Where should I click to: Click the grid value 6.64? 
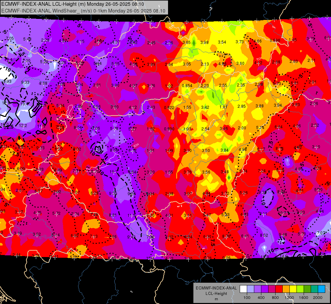(279, 127)
